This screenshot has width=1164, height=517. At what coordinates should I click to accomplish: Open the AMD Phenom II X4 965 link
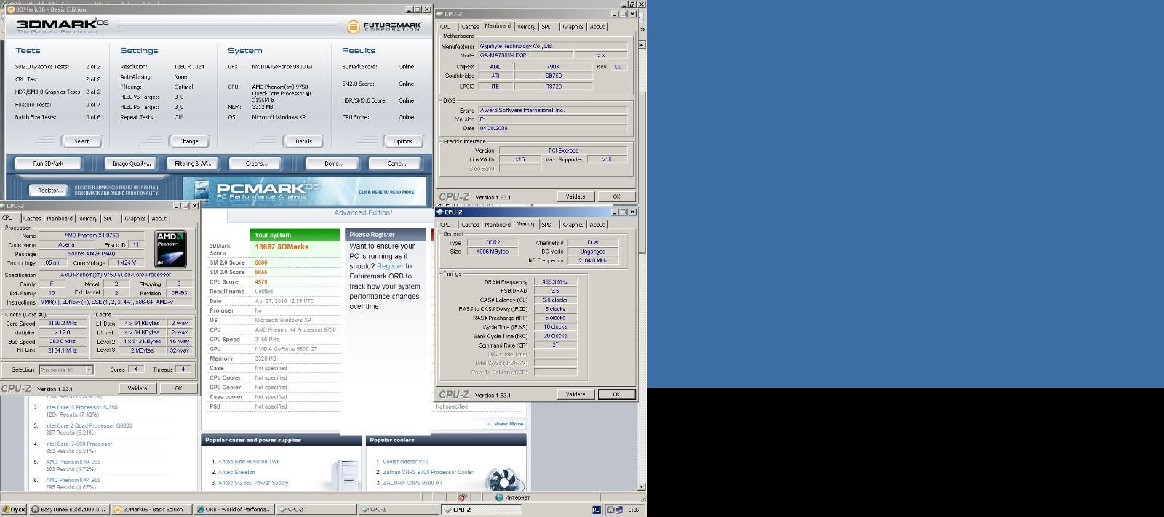(73, 462)
